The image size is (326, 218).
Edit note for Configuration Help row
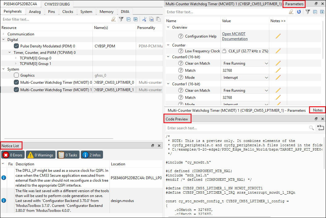(278, 36)
